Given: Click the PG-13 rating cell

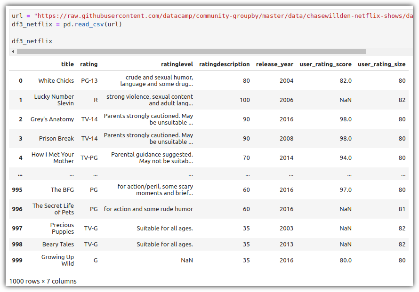Looking at the screenshot, I should pyautogui.click(x=89, y=80).
